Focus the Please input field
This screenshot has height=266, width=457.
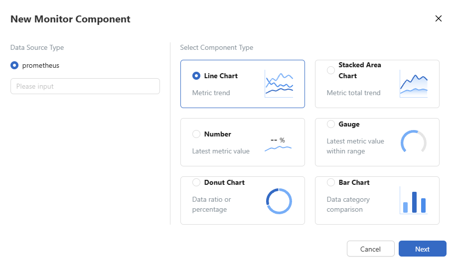(x=85, y=86)
